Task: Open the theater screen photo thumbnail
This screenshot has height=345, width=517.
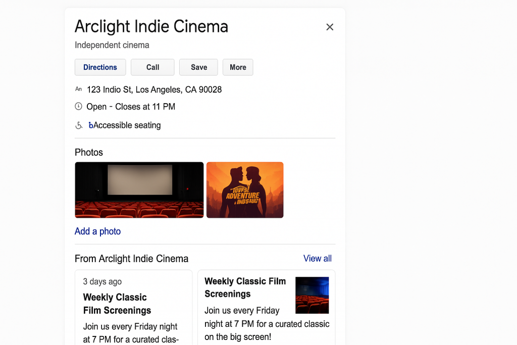Action: point(139,190)
